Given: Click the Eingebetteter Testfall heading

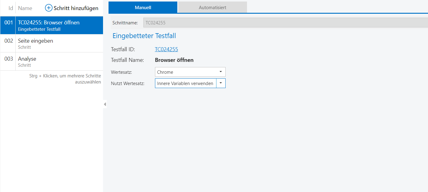Looking at the screenshot, I should [x=144, y=36].
